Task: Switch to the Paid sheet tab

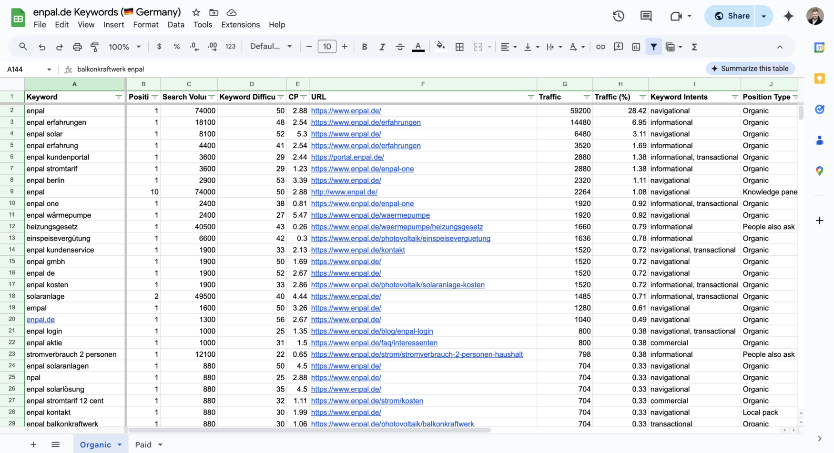Action: [x=142, y=444]
